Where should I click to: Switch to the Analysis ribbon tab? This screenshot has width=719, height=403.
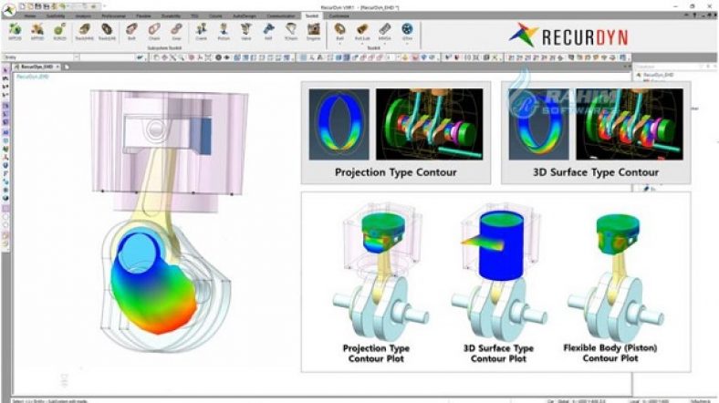point(83,16)
